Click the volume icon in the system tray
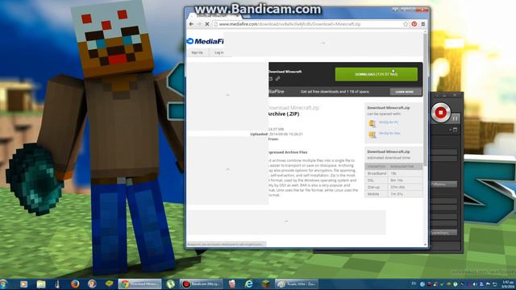 tap(475, 284)
